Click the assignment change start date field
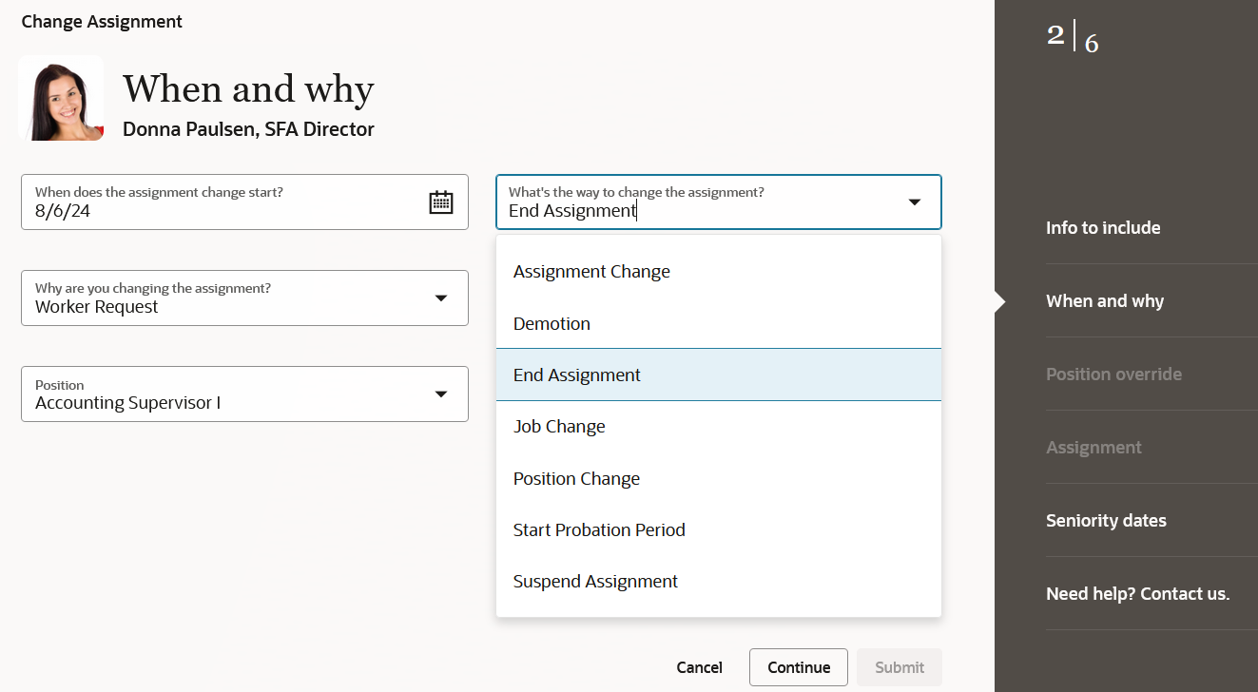Image resolution: width=1258 pixels, height=692 pixels. tap(244, 202)
